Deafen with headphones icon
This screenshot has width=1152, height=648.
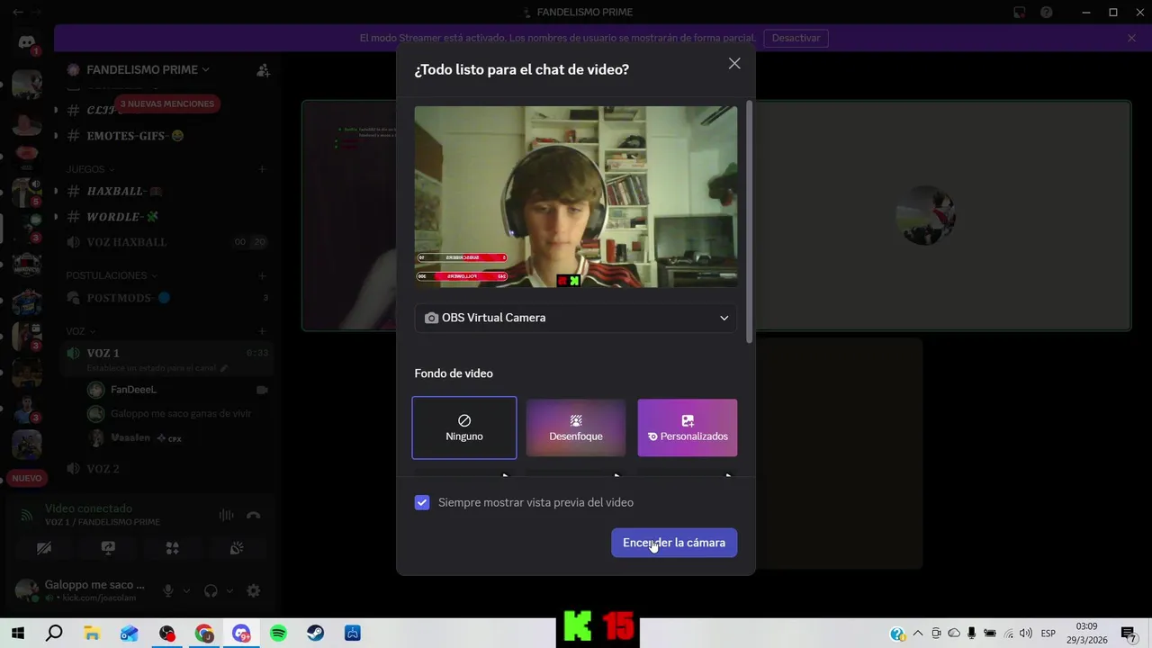211,591
